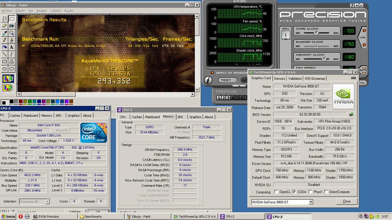Viewport: 392px width, 220px height.
Task: Open the MSI Giveaway tab in GPU-Z
Action: click(x=315, y=78)
